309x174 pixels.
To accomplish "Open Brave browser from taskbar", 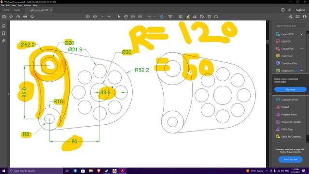I will point(98,171).
